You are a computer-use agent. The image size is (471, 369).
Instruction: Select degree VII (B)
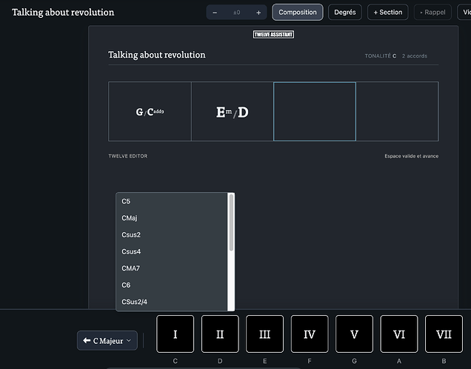[444, 334]
